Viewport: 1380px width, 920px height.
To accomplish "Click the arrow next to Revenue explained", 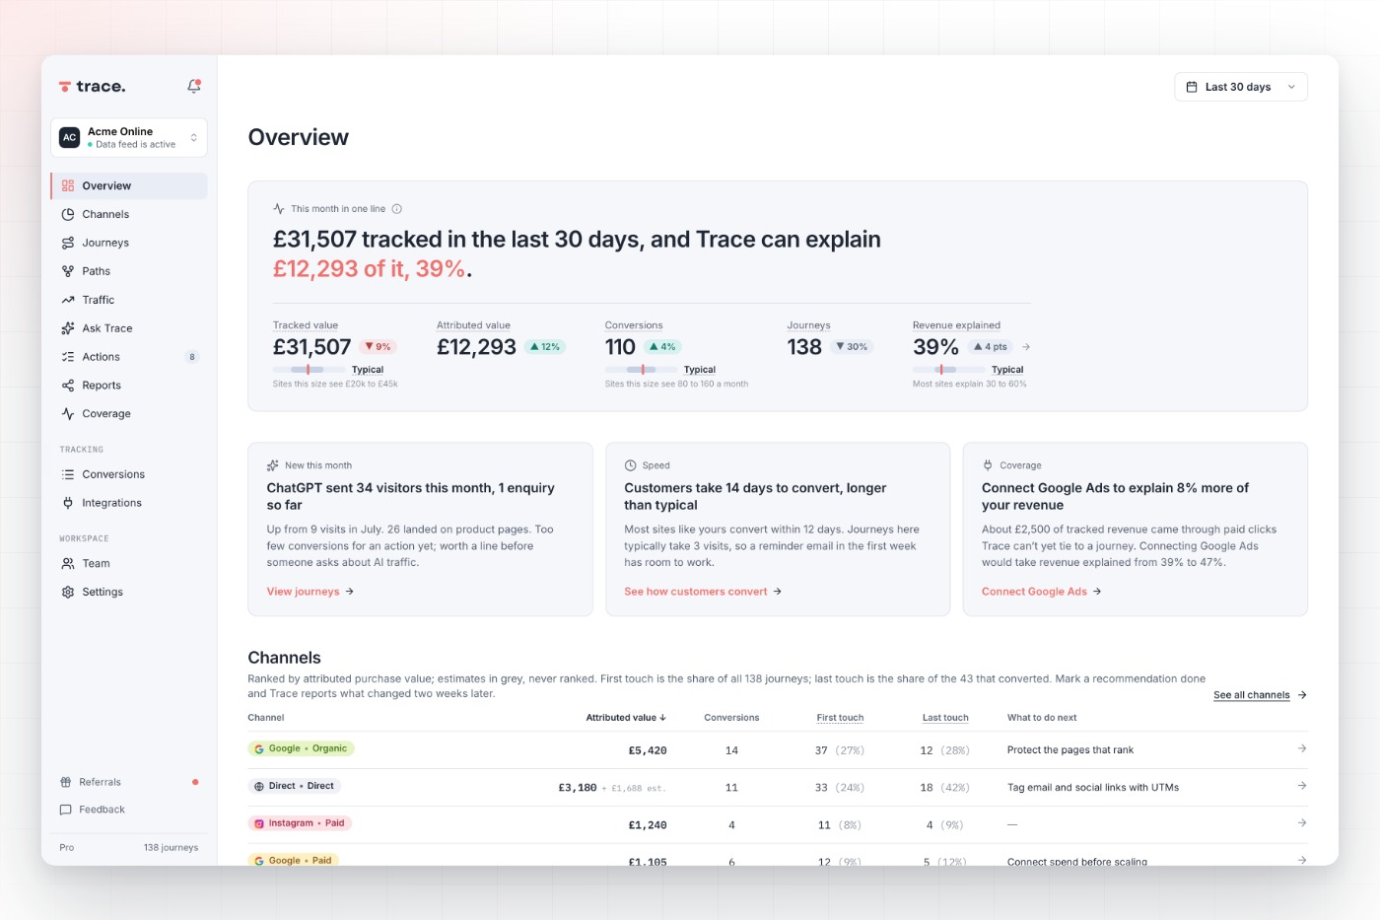I will (x=1026, y=347).
